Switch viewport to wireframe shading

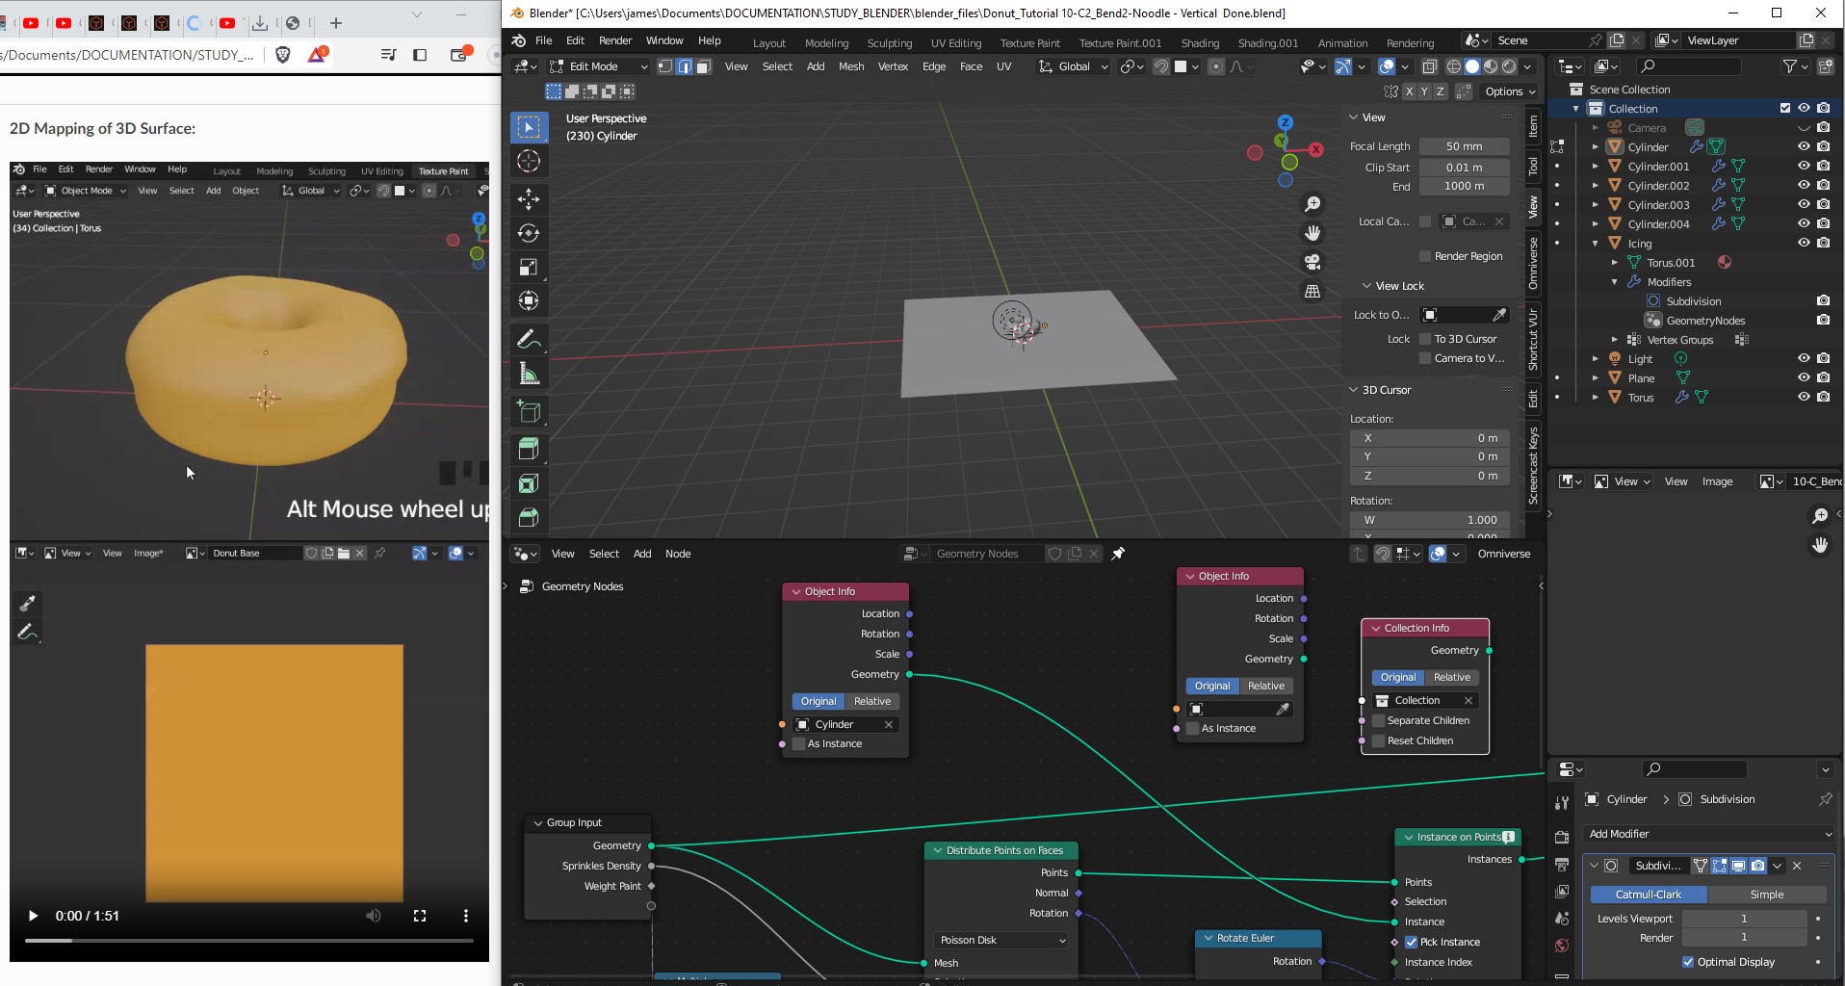coord(1454,66)
